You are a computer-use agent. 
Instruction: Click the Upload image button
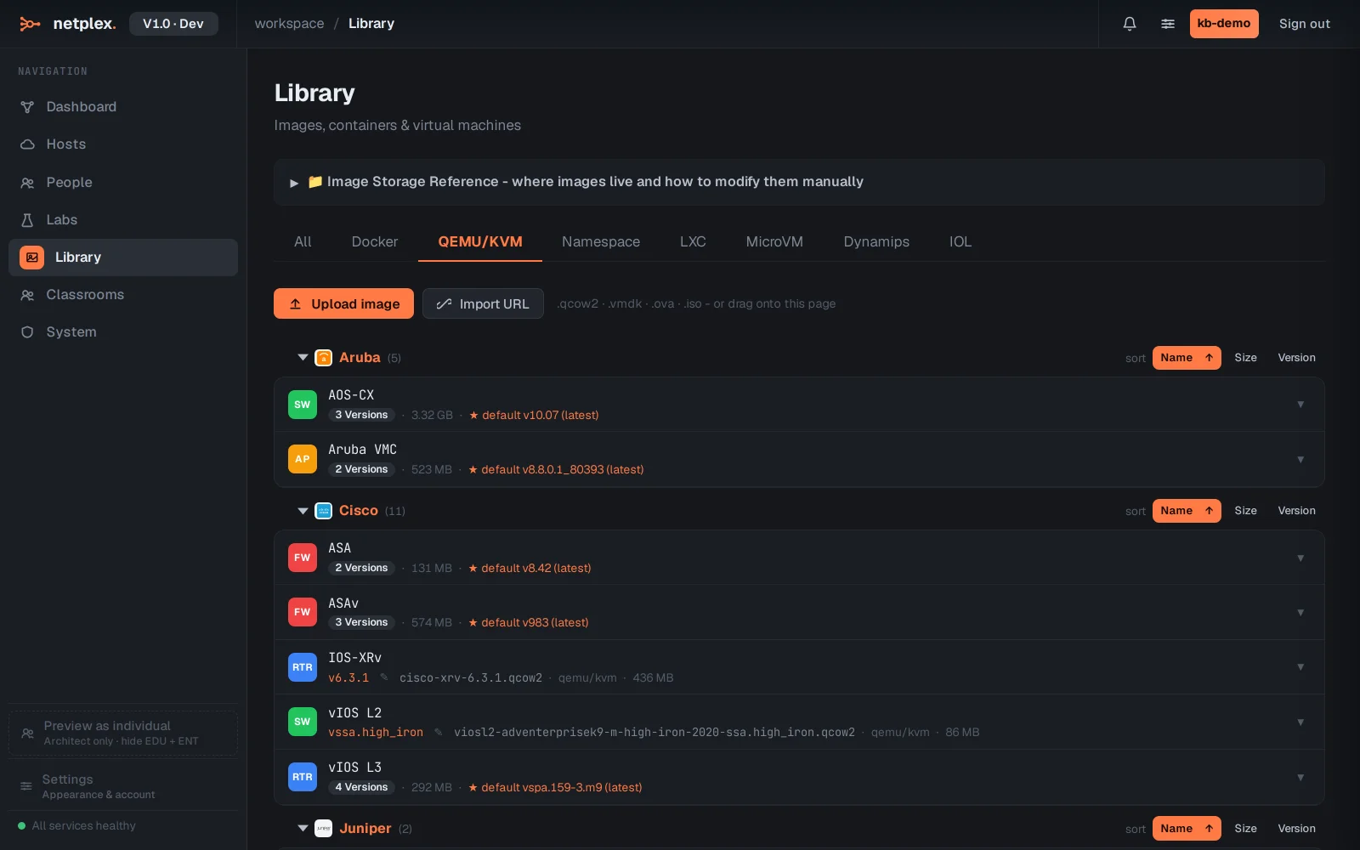343,303
